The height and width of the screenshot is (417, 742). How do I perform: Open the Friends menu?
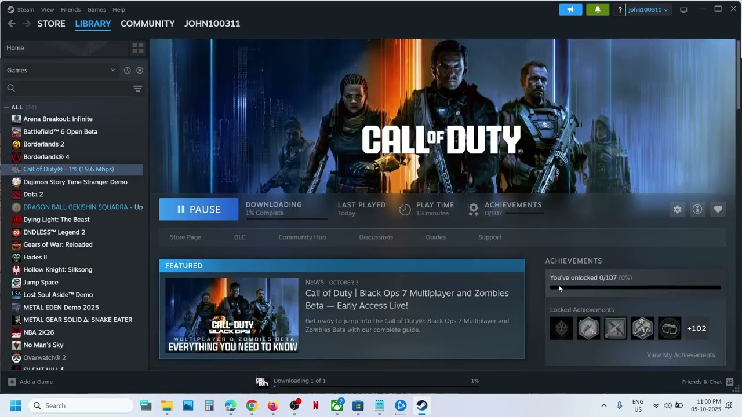pos(71,10)
